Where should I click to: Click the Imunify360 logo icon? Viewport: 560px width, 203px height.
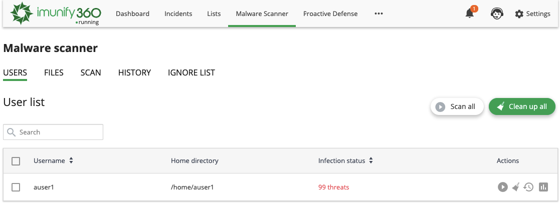pos(22,14)
